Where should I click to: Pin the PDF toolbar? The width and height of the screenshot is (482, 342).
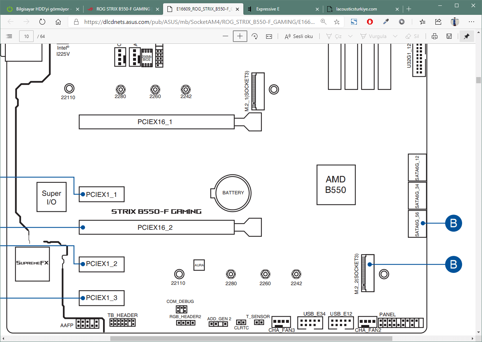coord(467,36)
